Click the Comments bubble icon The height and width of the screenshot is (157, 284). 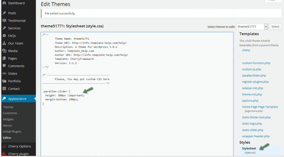click(x=4, y=66)
